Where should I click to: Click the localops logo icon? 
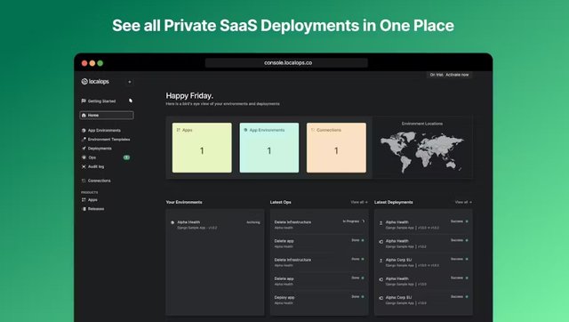tap(84, 82)
